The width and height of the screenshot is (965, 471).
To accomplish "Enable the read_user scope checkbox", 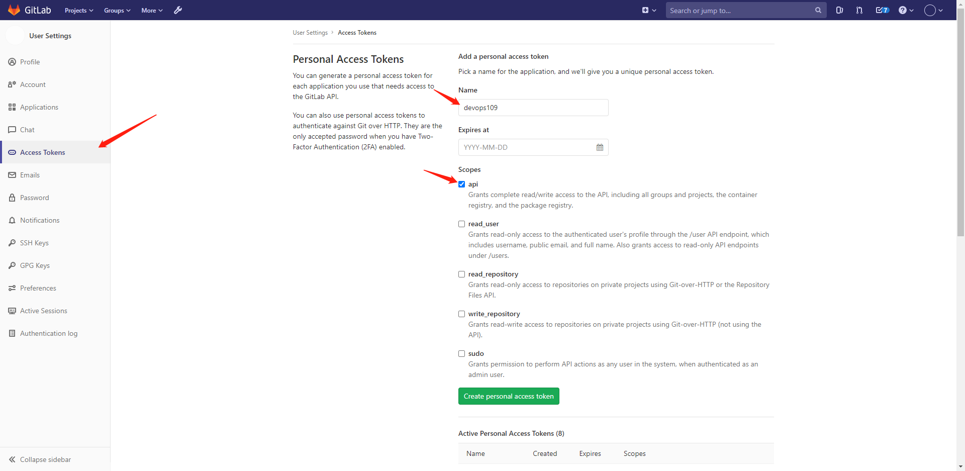I will click(461, 224).
